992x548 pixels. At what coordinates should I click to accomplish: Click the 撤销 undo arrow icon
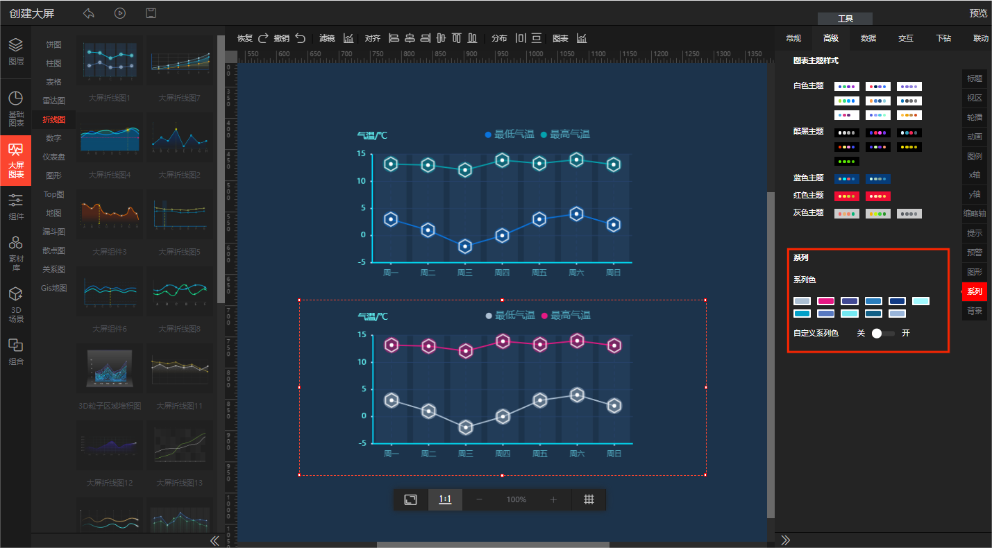click(x=300, y=38)
